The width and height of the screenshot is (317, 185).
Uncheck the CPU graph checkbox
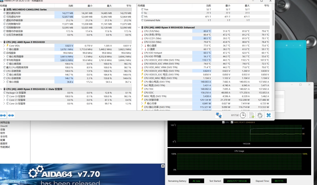(x=223, y=122)
